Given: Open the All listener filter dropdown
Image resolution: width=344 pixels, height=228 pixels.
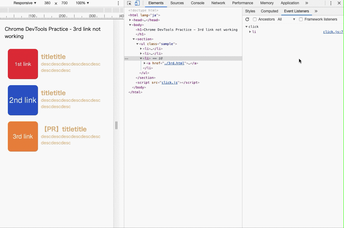Looking at the screenshot, I should 286,19.
